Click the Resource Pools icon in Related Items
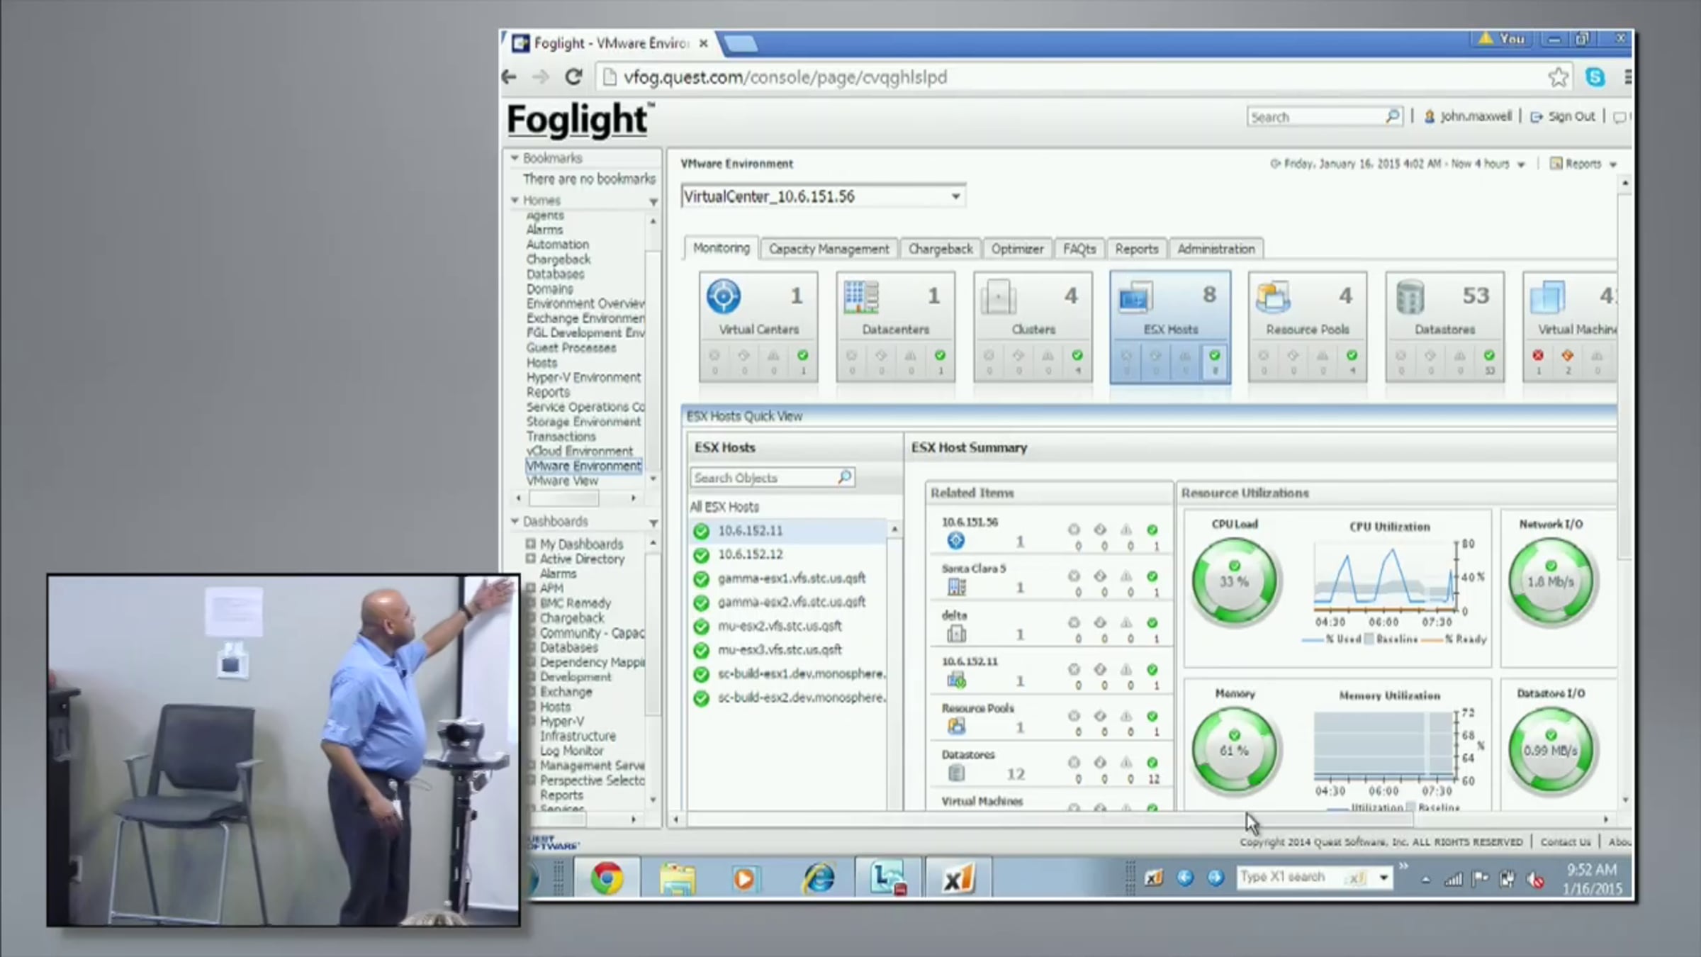The height and width of the screenshot is (957, 1701). pos(956,726)
